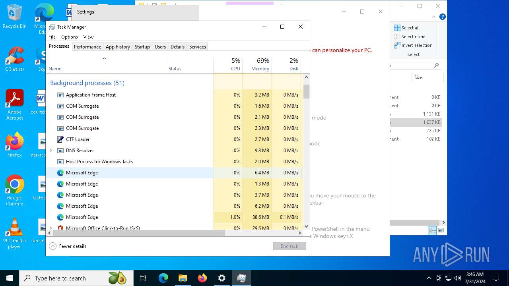Switch to the Startup tab

(142, 47)
